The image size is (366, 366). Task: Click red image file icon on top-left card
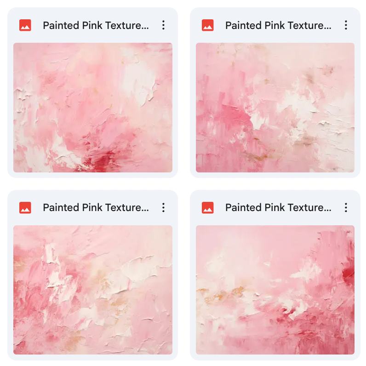click(x=25, y=25)
